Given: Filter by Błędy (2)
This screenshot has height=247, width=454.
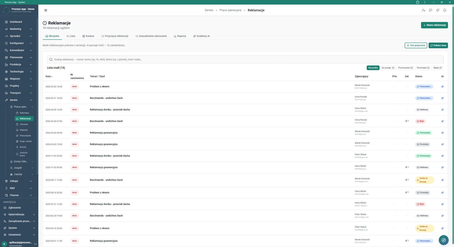Looking at the screenshot, I should point(438,68).
